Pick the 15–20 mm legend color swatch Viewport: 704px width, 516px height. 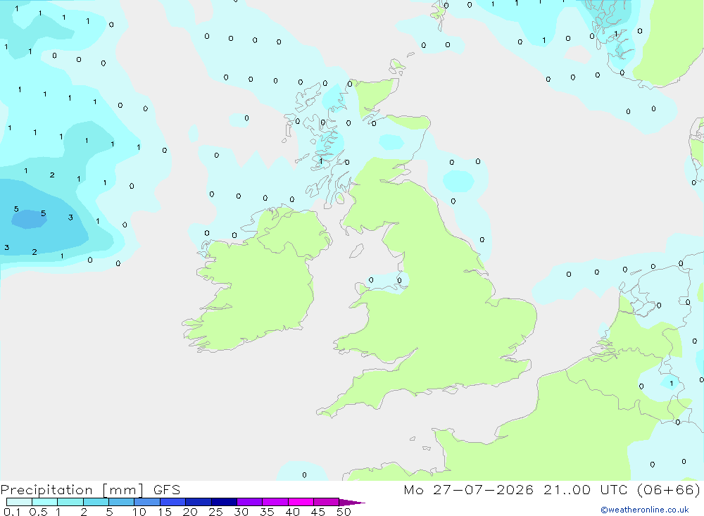click(x=172, y=502)
